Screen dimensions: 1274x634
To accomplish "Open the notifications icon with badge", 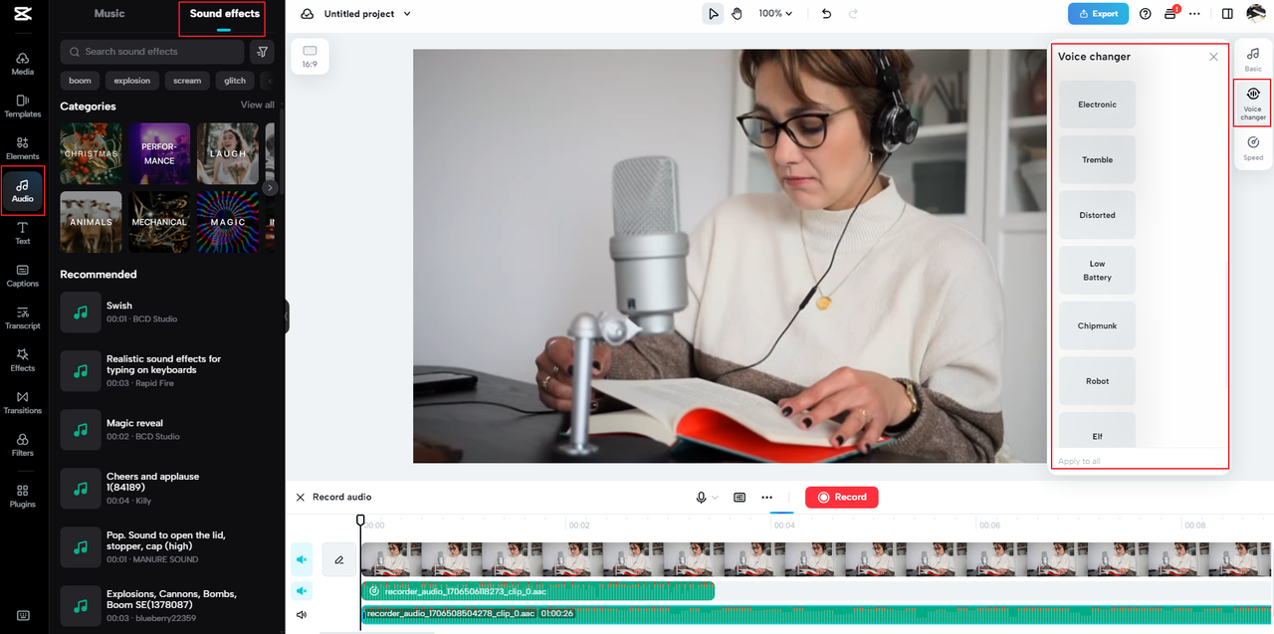I will click(1170, 13).
